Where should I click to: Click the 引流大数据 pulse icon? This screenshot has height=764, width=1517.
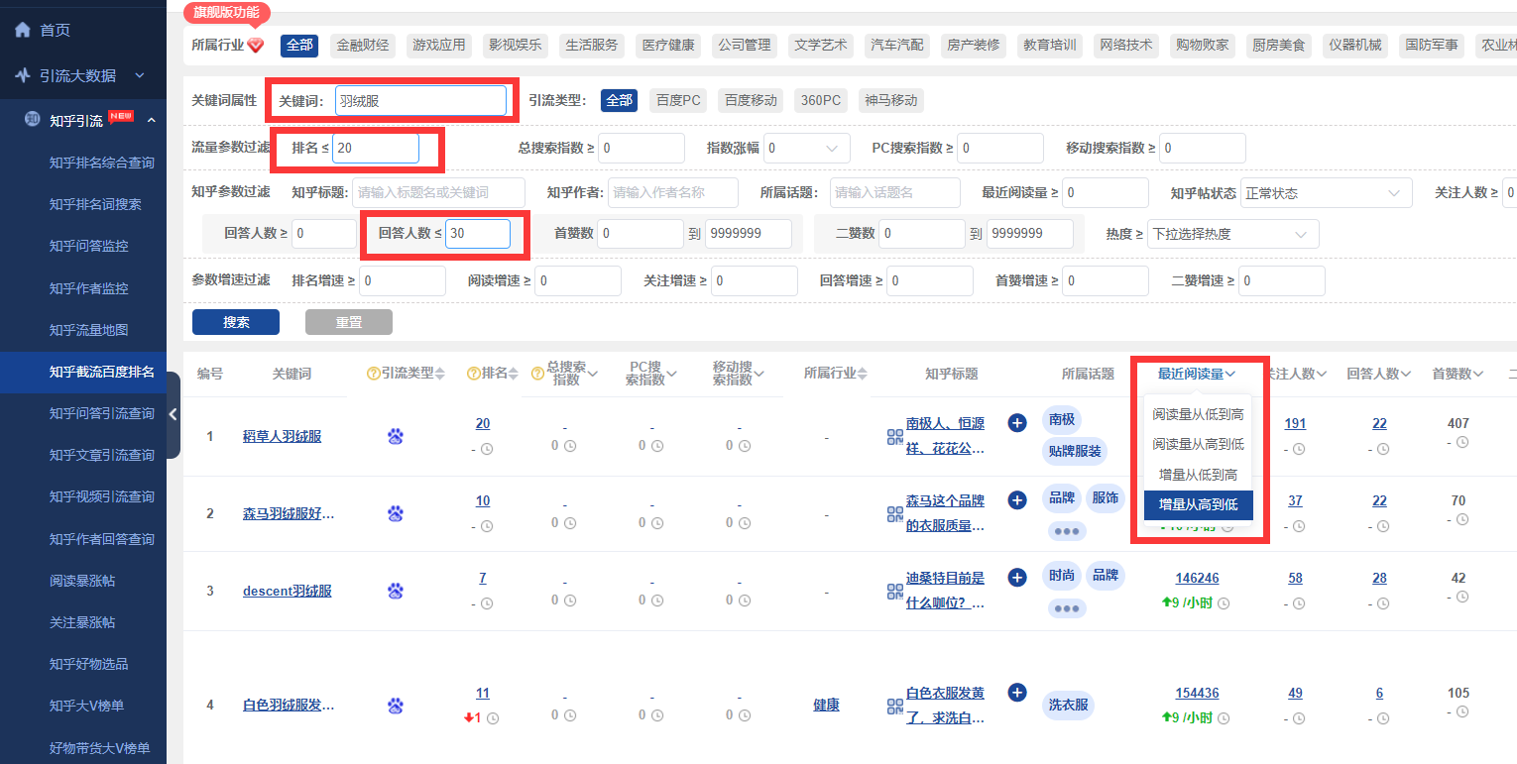tap(23, 75)
